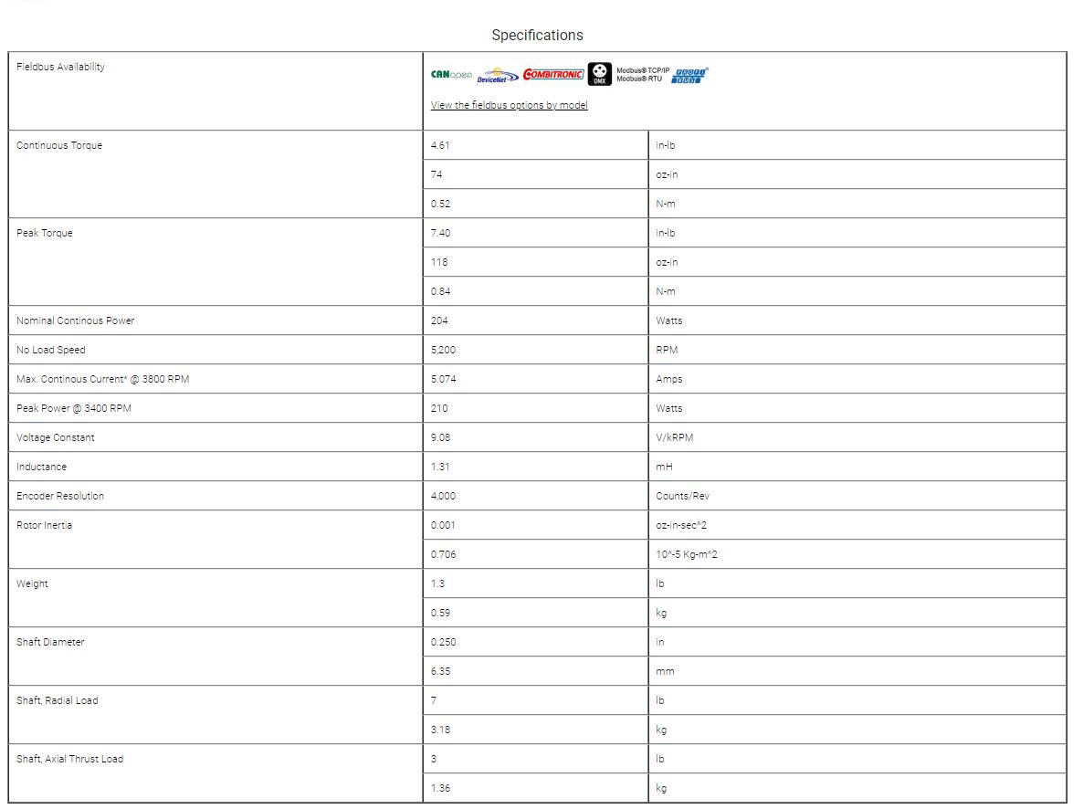
Task: Click the Shaft, Radial Load label
Action: [x=57, y=700]
